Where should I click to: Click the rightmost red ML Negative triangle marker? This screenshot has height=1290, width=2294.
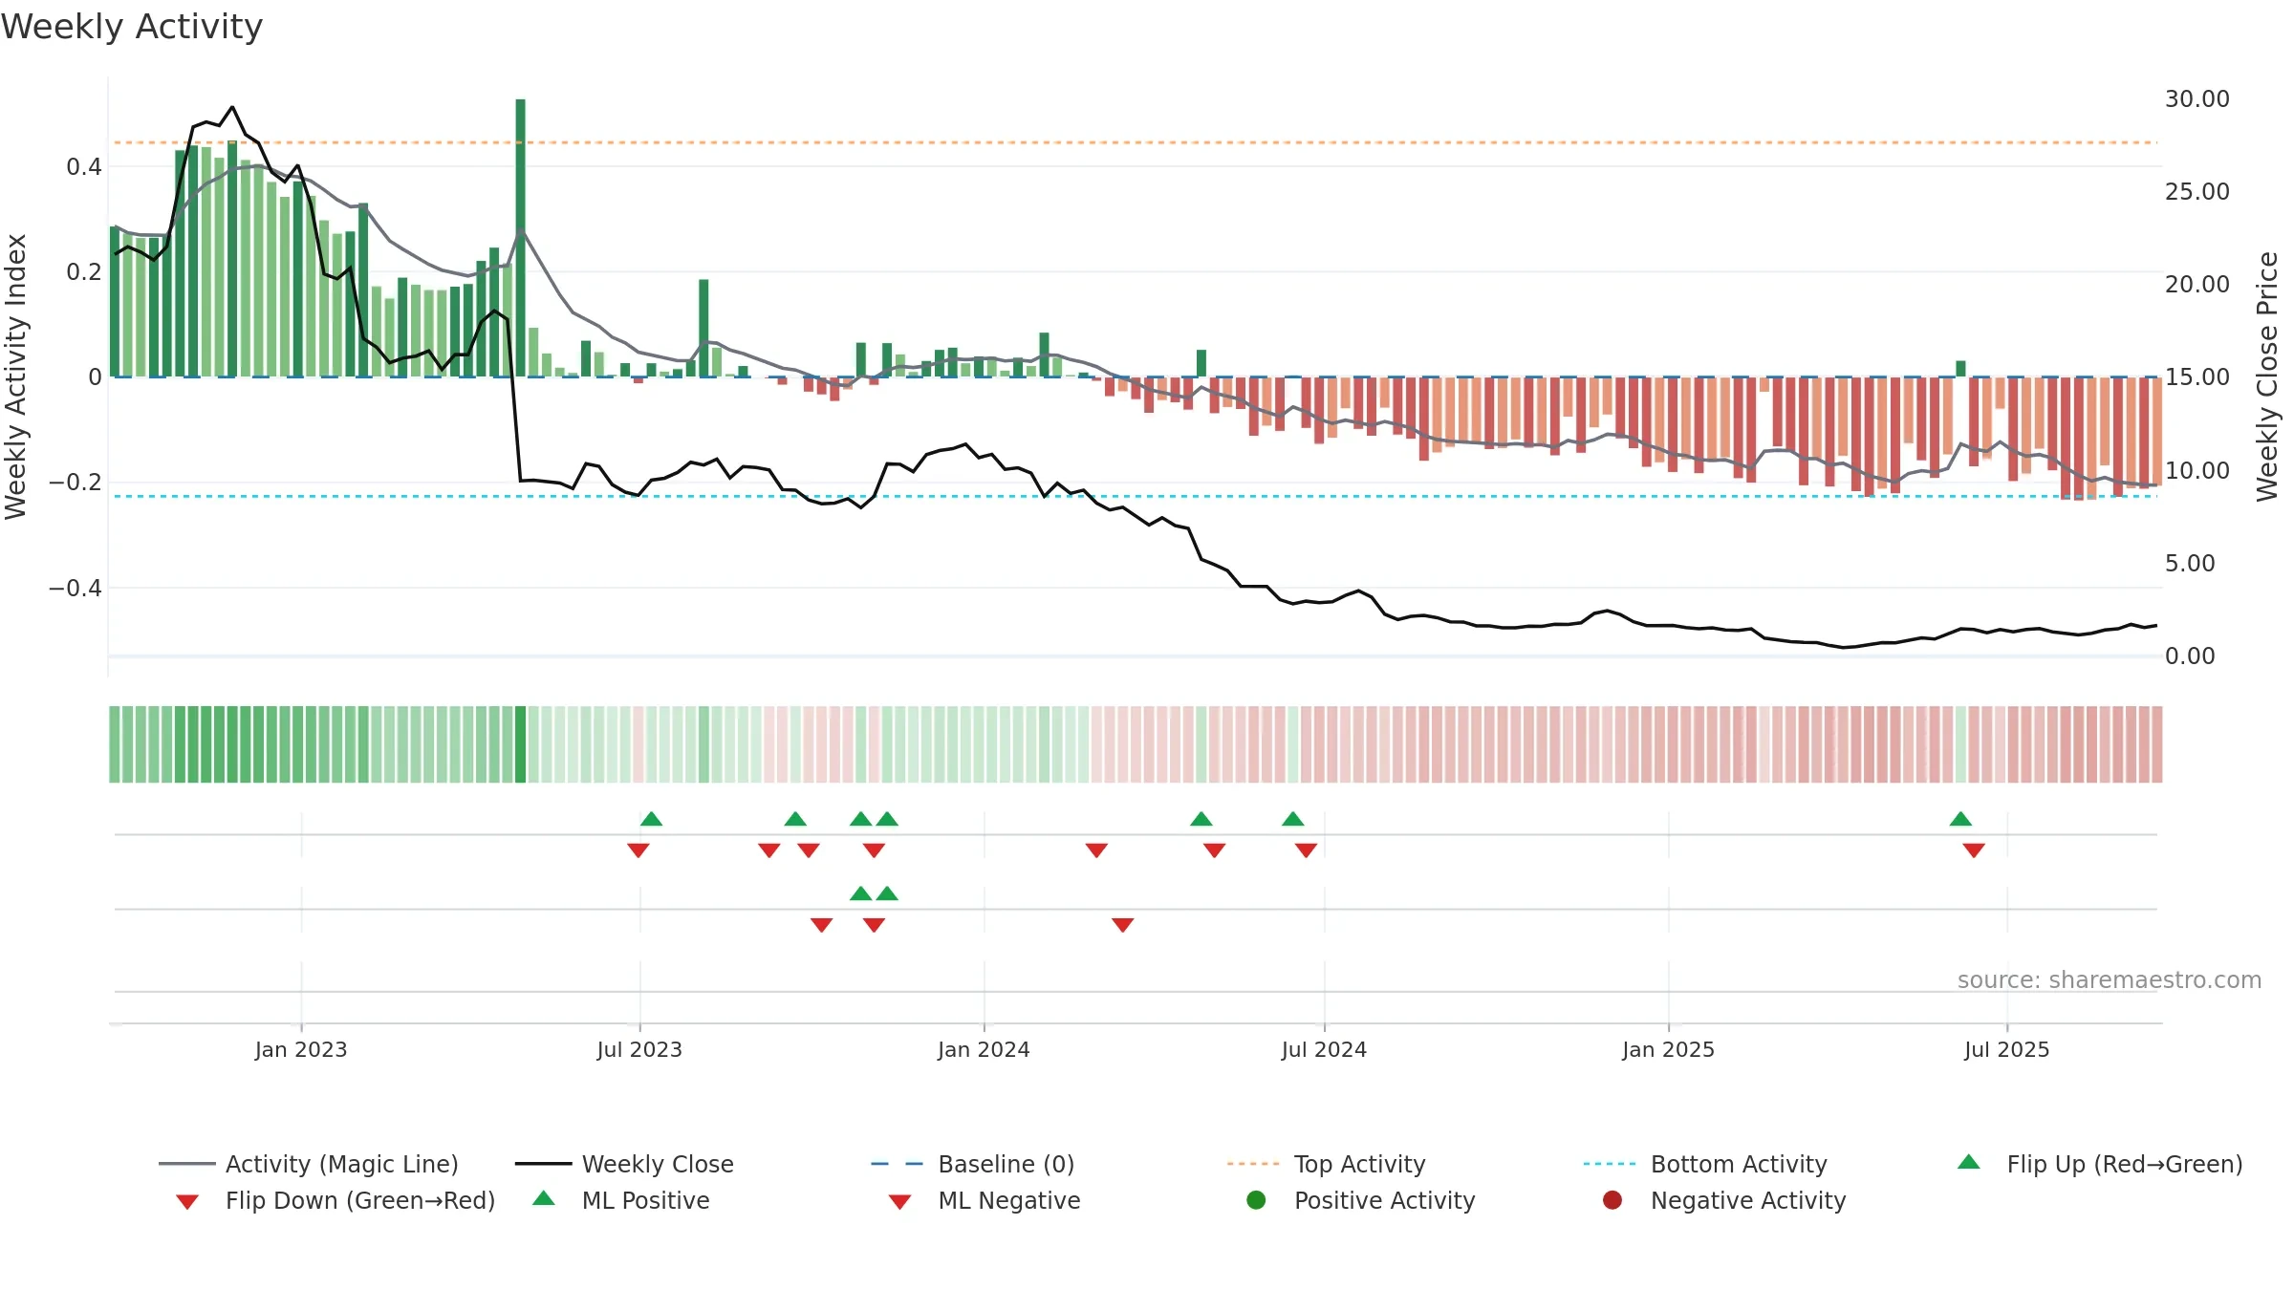click(x=1123, y=924)
